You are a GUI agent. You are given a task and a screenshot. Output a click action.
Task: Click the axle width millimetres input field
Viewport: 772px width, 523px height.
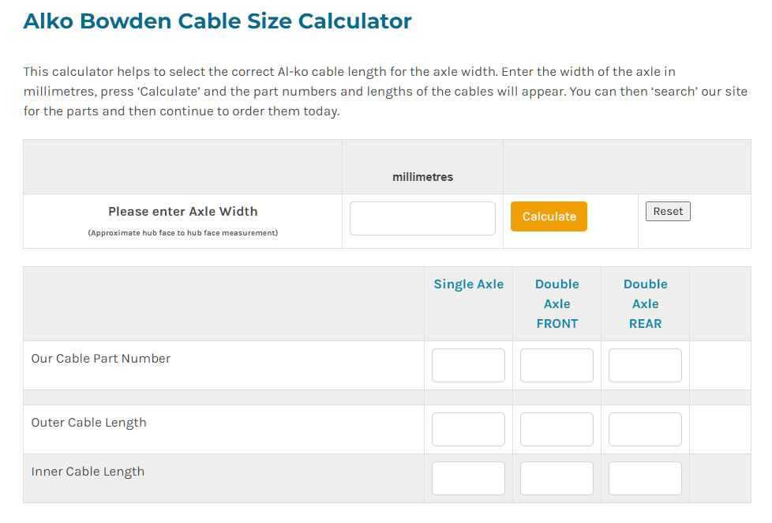pos(422,218)
